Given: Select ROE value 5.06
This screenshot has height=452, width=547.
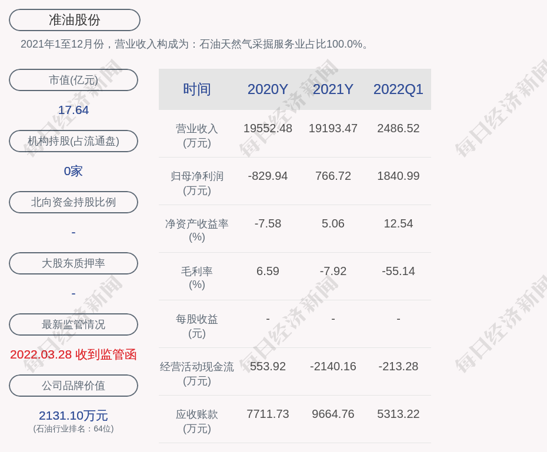Looking at the screenshot, I should coord(333,223).
